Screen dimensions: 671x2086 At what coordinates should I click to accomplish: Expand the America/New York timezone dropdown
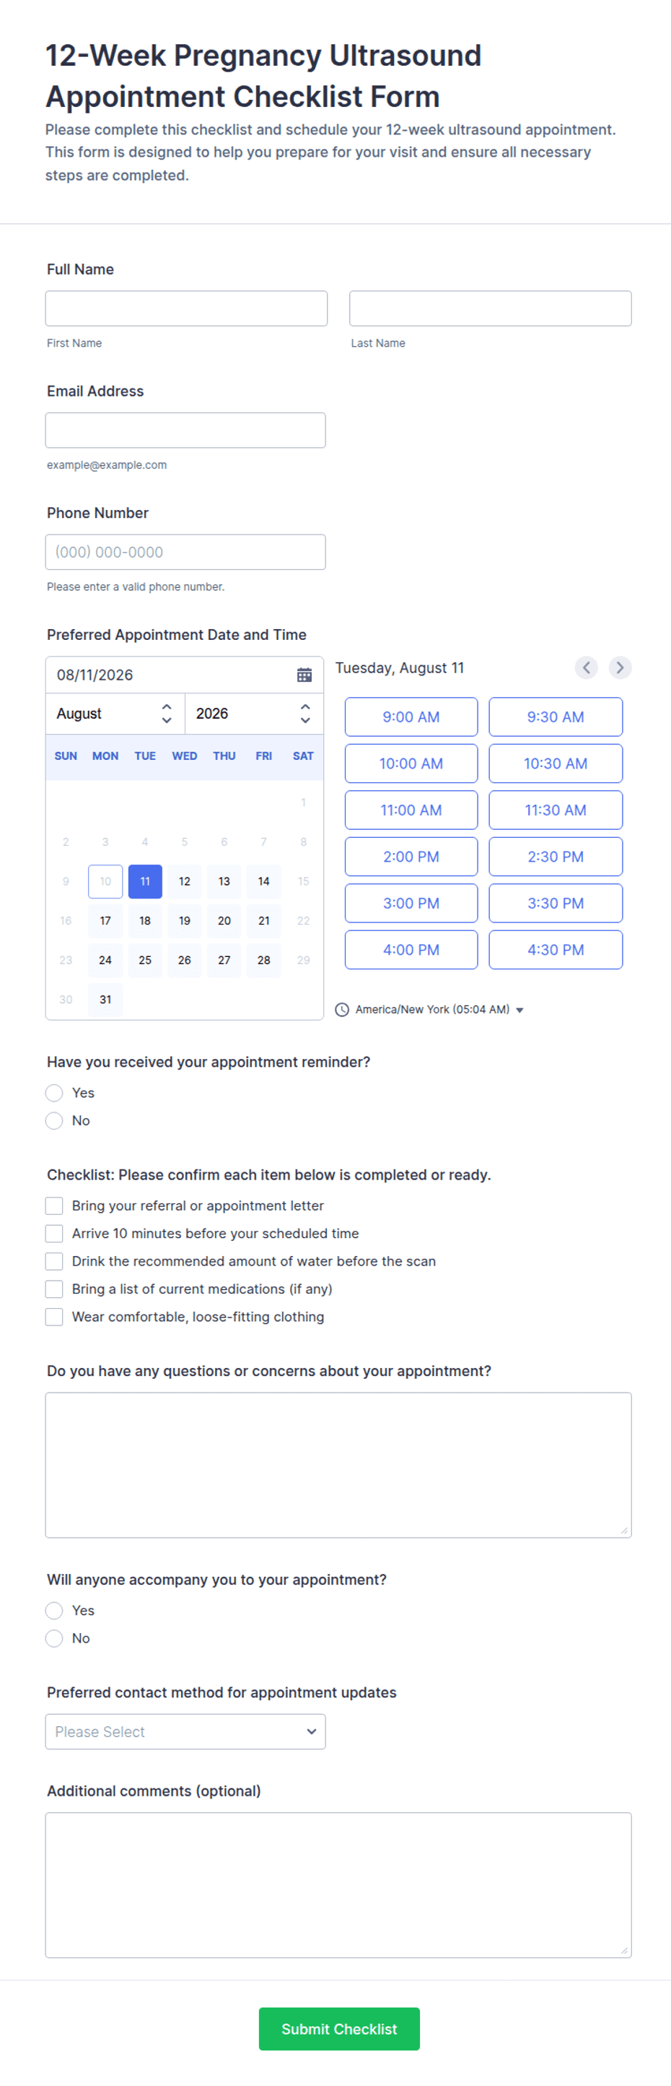tap(439, 1009)
